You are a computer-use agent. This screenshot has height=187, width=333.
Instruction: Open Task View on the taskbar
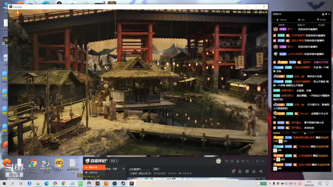pyautogui.click(x=21, y=183)
